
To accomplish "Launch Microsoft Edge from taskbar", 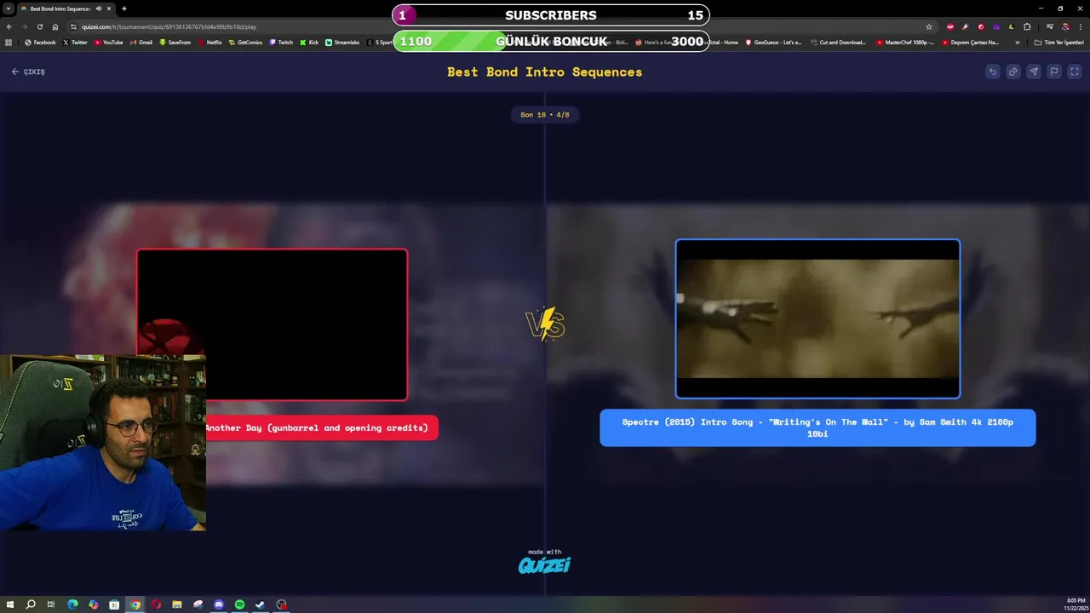I will pos(72,604).
